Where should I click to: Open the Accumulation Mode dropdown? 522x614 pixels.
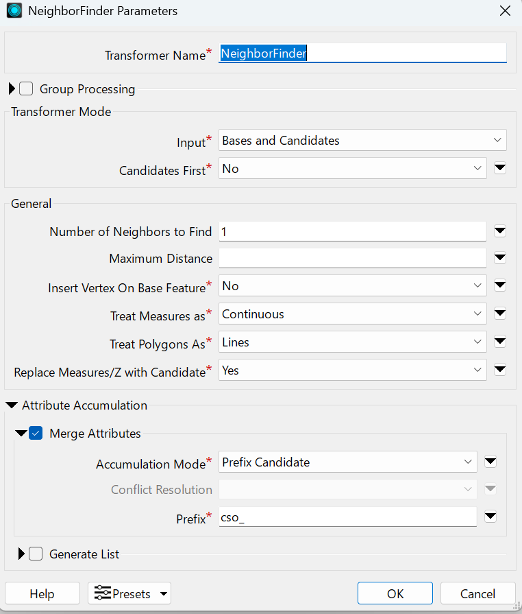coord(347,462)
